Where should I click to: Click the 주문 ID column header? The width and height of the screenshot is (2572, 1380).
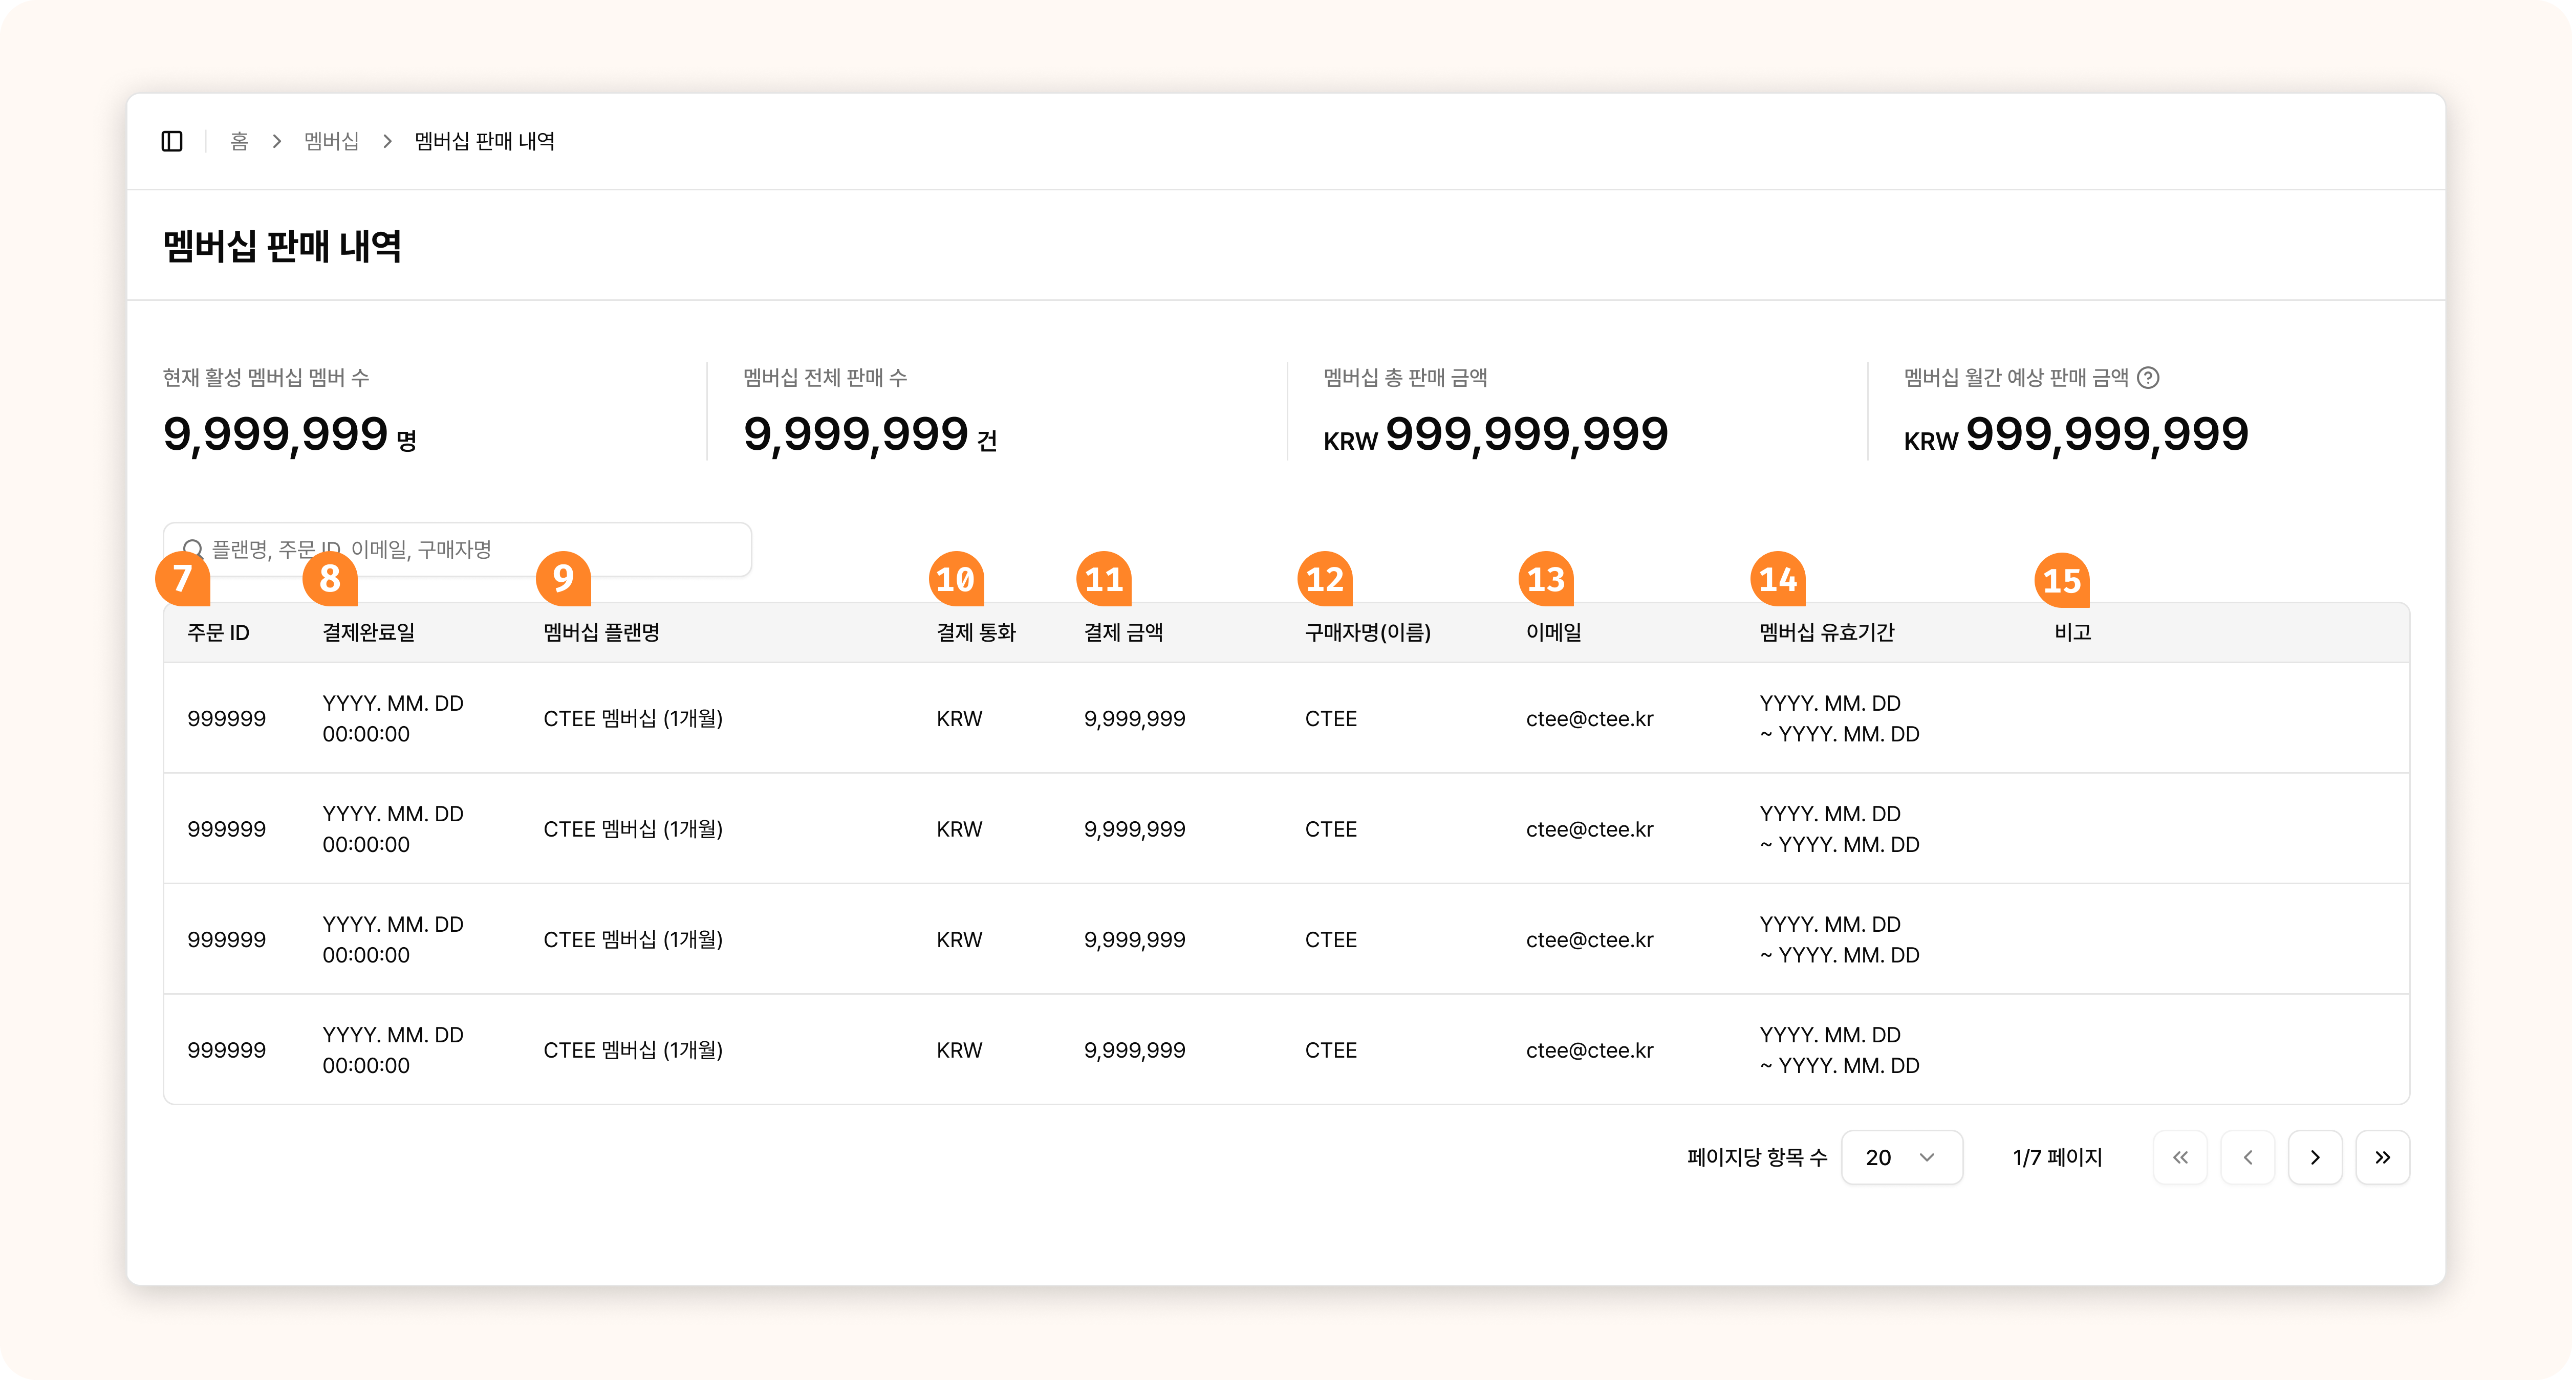point(218,631)
